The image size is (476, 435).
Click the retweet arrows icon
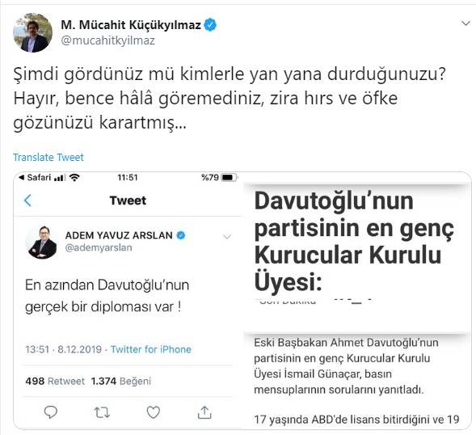tap(102, 412)
